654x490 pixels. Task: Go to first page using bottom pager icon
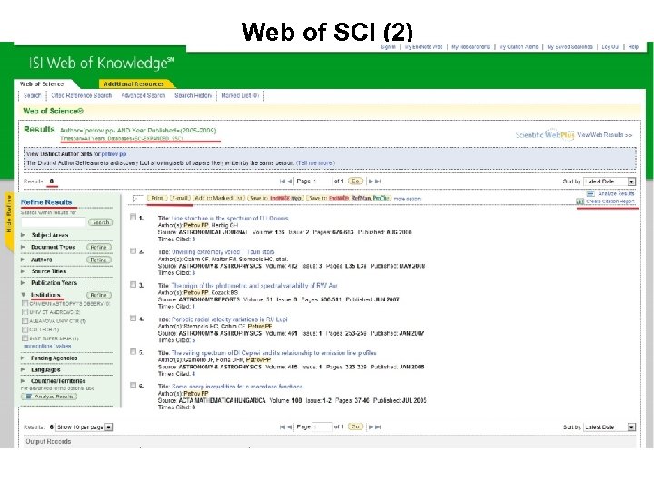(x=282, y=427)
